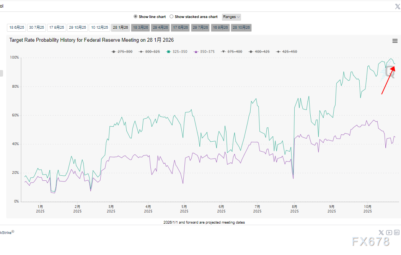
Task: Select the Show line chart radio button
Action: [135, 17]
